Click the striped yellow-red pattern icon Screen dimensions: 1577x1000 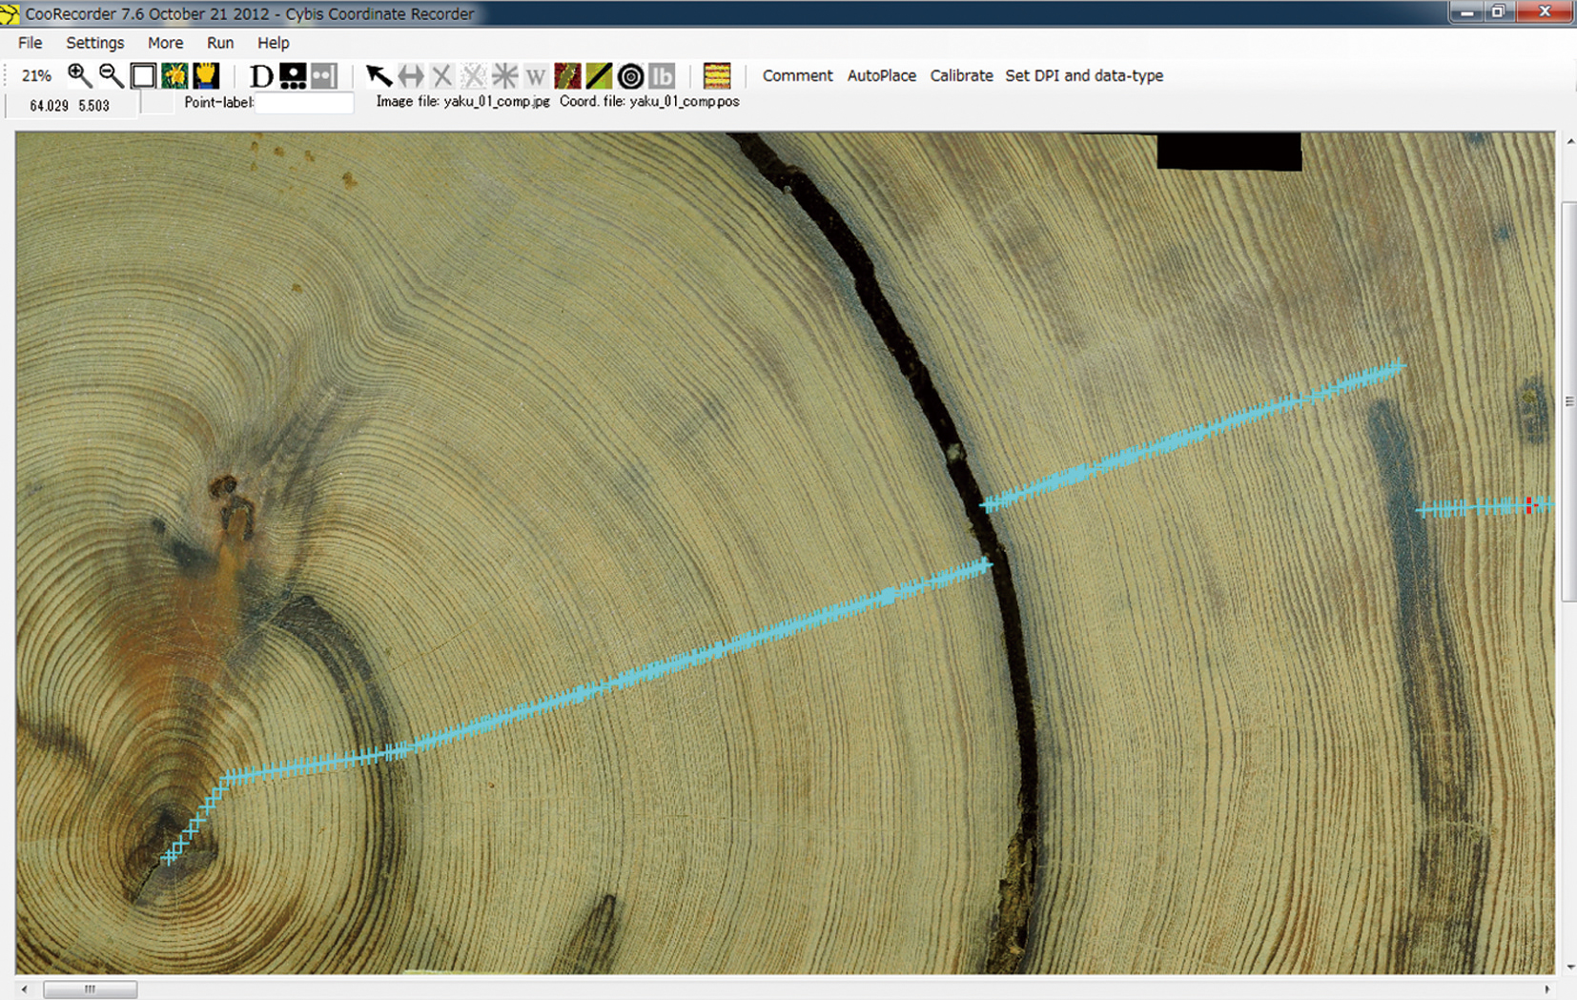[717, 76]
